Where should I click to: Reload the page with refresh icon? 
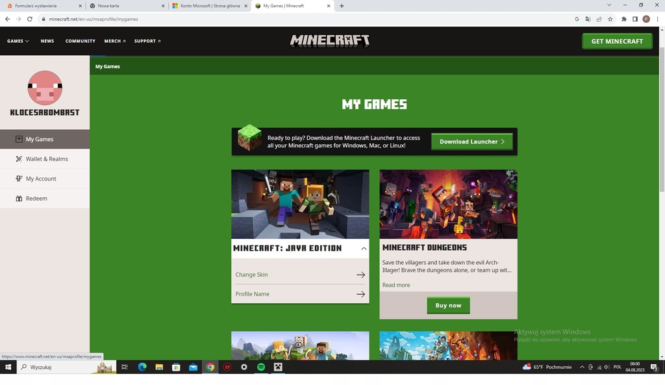point(30,19)
